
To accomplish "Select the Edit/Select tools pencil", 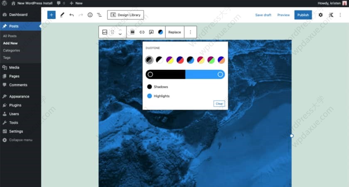I will click(x=62, y=15).
